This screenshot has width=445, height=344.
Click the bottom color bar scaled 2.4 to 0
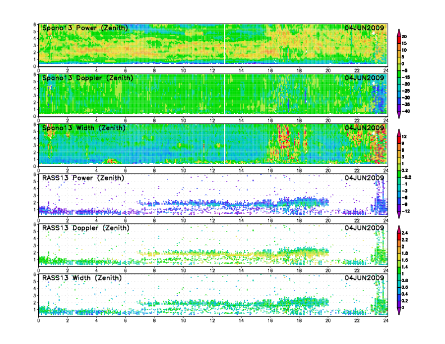[399, 270]
